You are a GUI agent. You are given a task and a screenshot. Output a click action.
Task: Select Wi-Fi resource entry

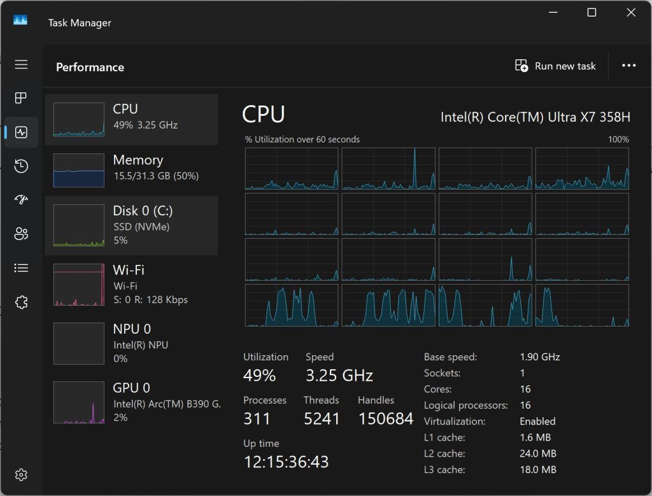pos(131,285)
